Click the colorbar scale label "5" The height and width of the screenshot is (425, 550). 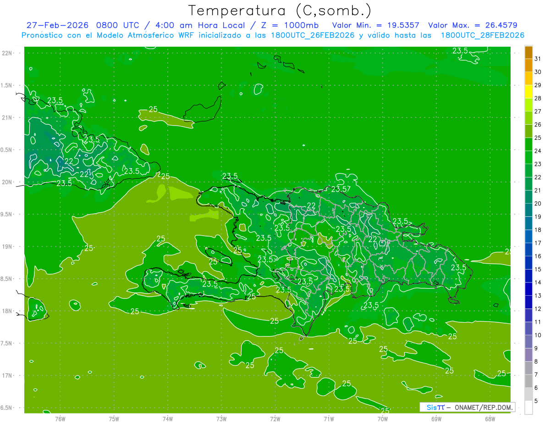[536, 401]
